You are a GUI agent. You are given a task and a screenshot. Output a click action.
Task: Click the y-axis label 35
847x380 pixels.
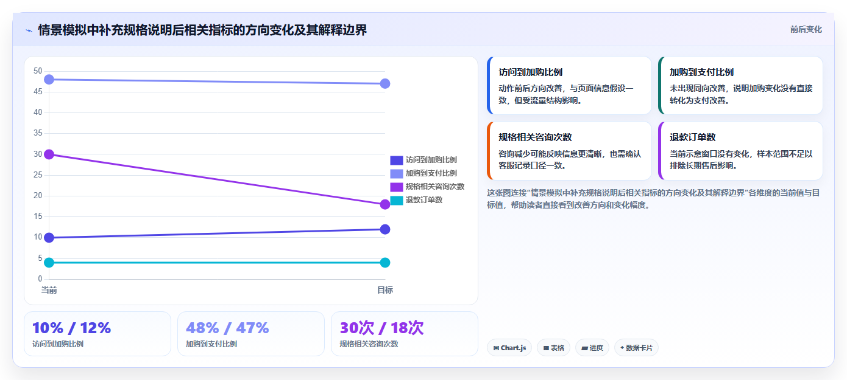tap(38, 133)
